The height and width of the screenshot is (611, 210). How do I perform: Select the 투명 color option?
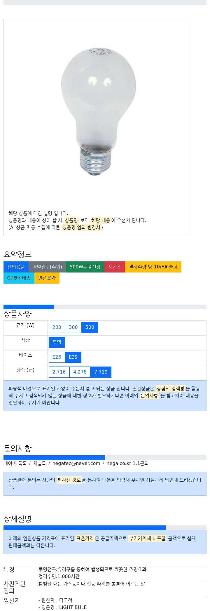(57, 342)
